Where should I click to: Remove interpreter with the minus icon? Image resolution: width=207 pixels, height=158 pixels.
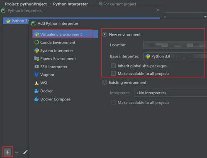pos(17,152)
